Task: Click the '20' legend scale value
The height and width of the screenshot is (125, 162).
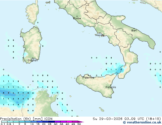Action: coord(44,124)
